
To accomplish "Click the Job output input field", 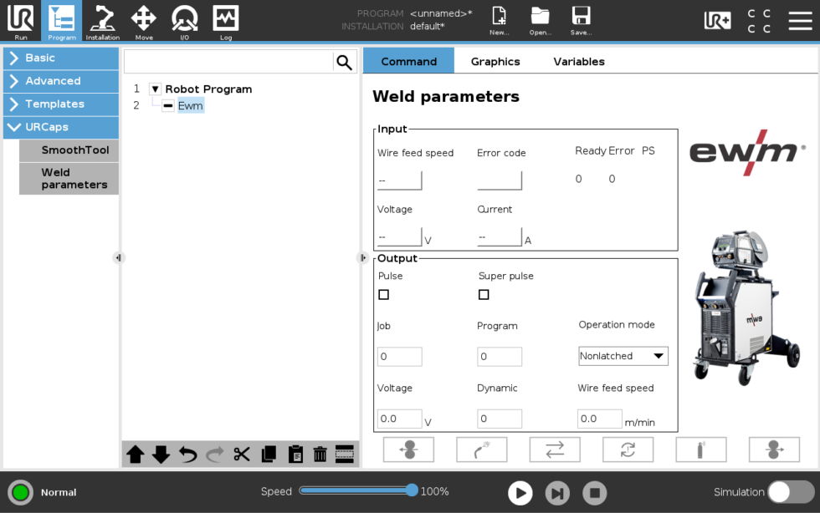I will 399,357.
